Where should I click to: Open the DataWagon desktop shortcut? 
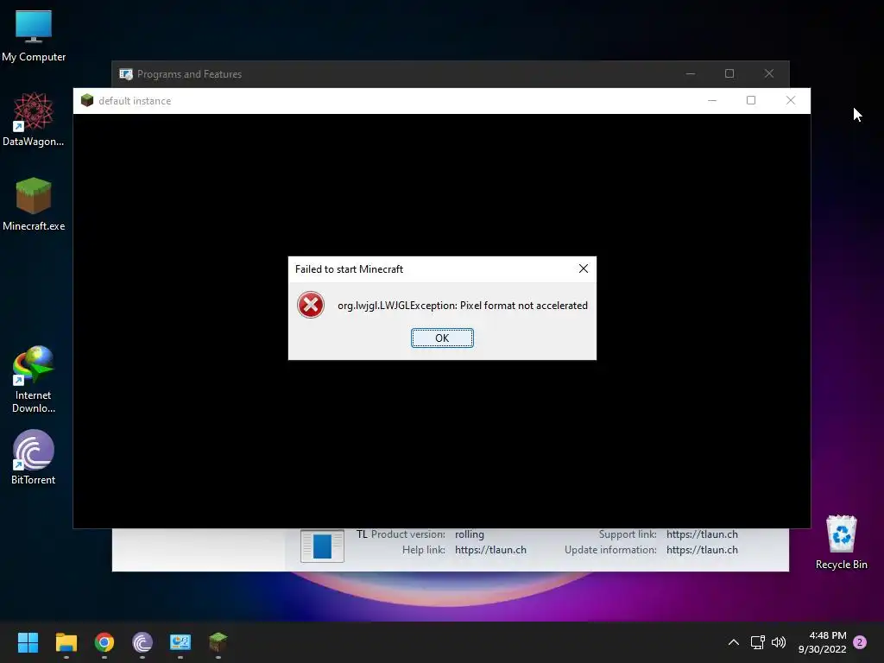pyautogui.click(x=34, y=119)
